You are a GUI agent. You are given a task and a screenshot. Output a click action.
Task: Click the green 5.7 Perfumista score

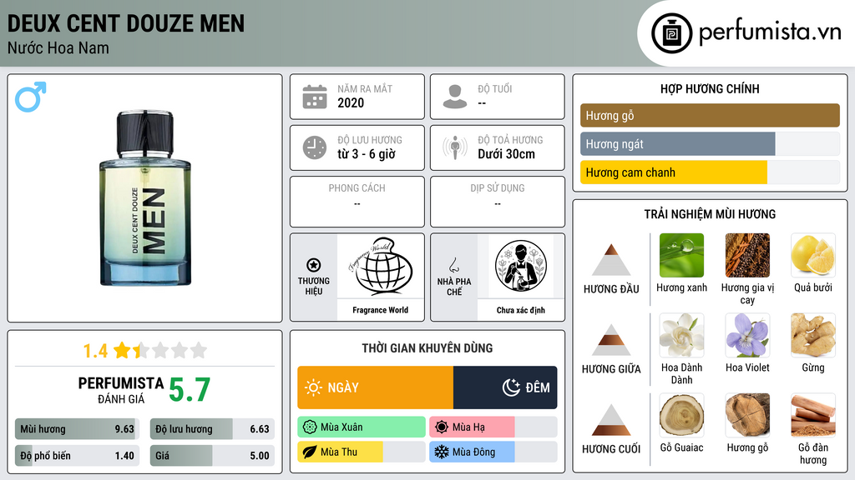[190, 390]
